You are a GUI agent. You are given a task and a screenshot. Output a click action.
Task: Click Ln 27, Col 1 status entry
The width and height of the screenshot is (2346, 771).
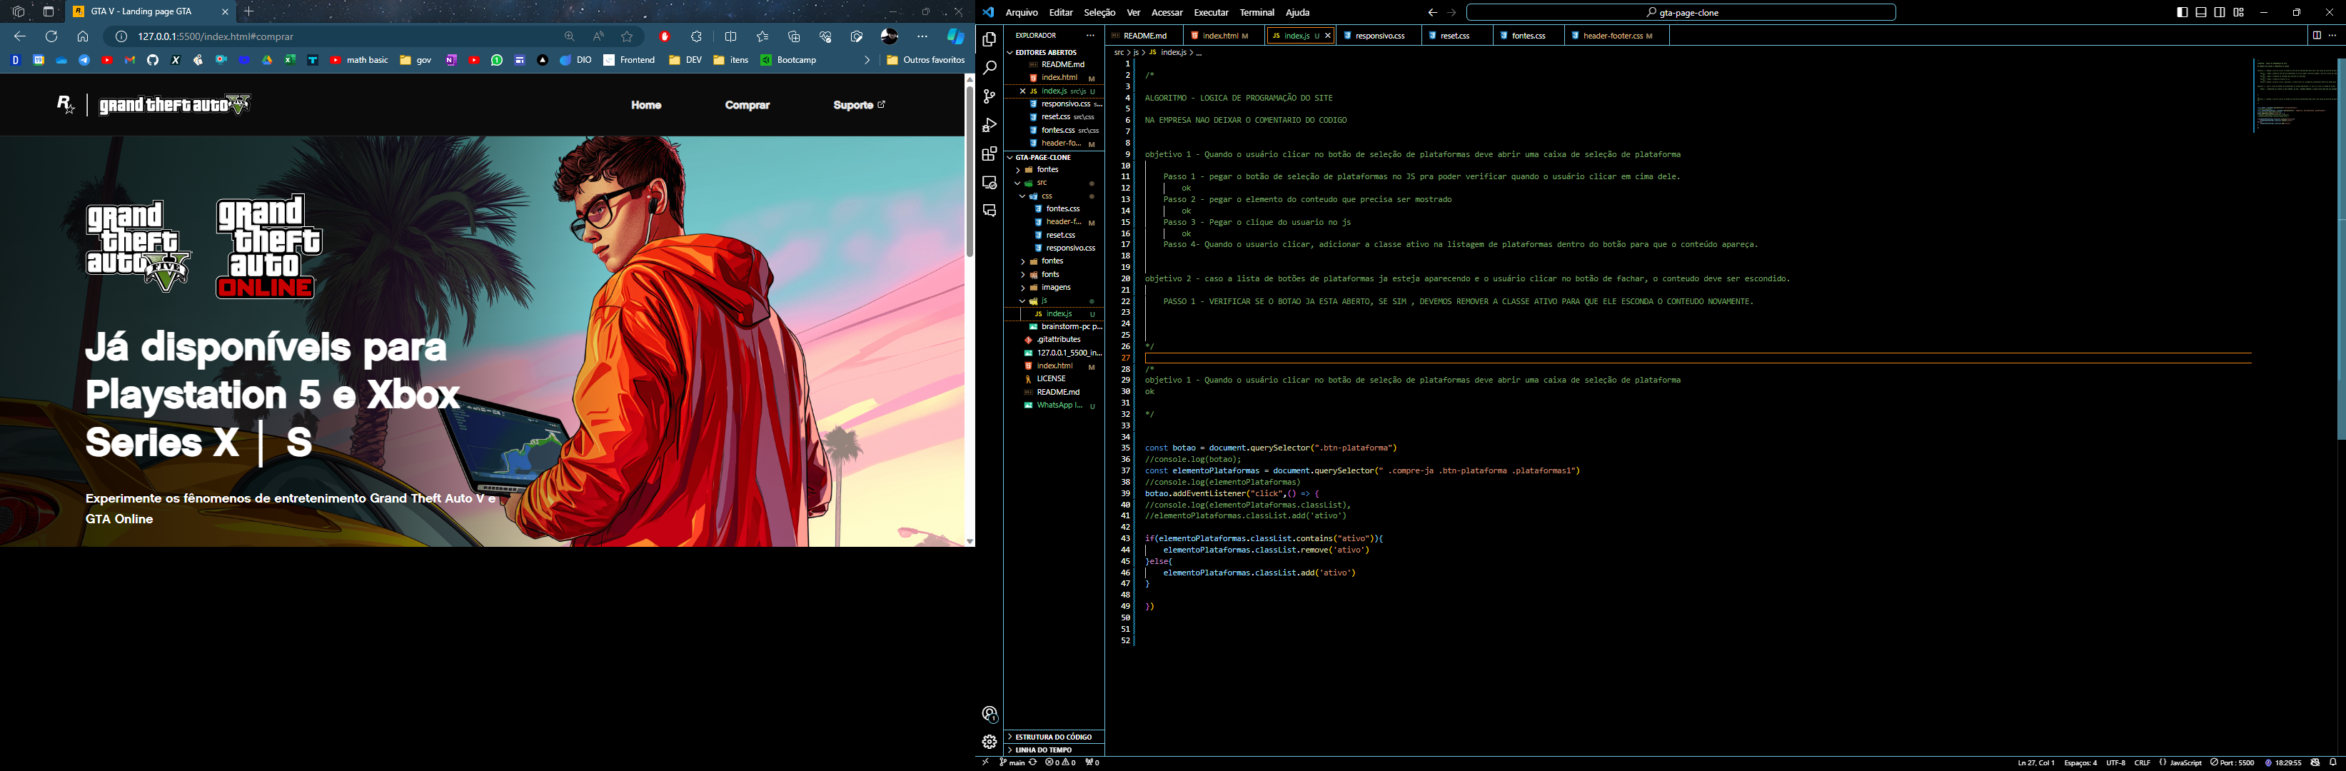(2035, 763)
